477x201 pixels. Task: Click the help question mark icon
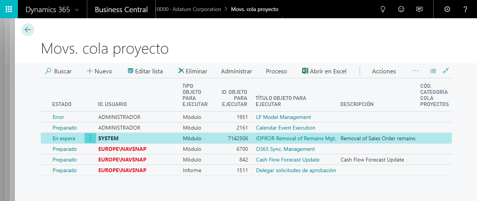(x=465, y=9)
